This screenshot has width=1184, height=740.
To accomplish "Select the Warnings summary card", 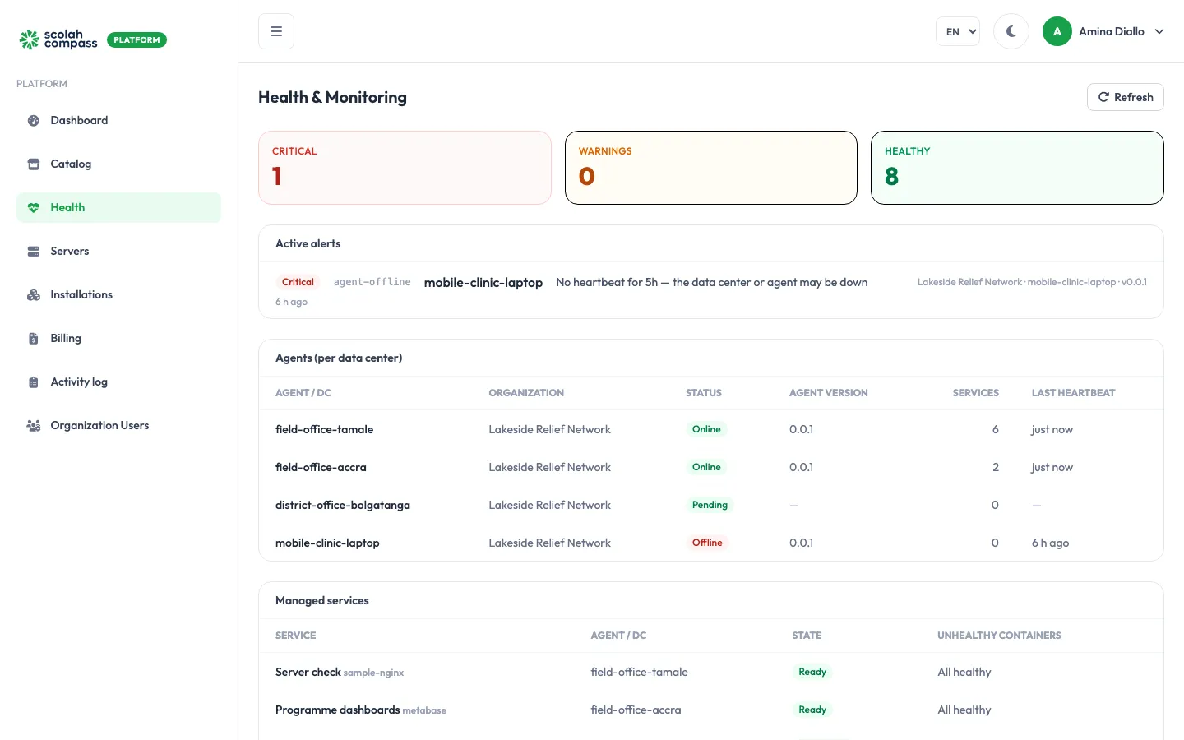I will click(x=711, y=168).
